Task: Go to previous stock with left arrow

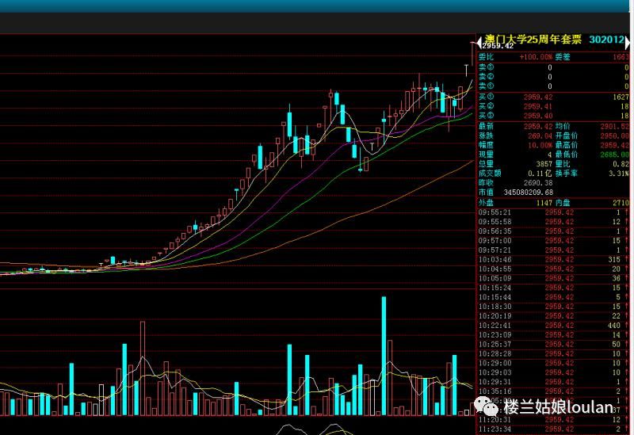Action: pyautogui.click(x=479, y=43)
